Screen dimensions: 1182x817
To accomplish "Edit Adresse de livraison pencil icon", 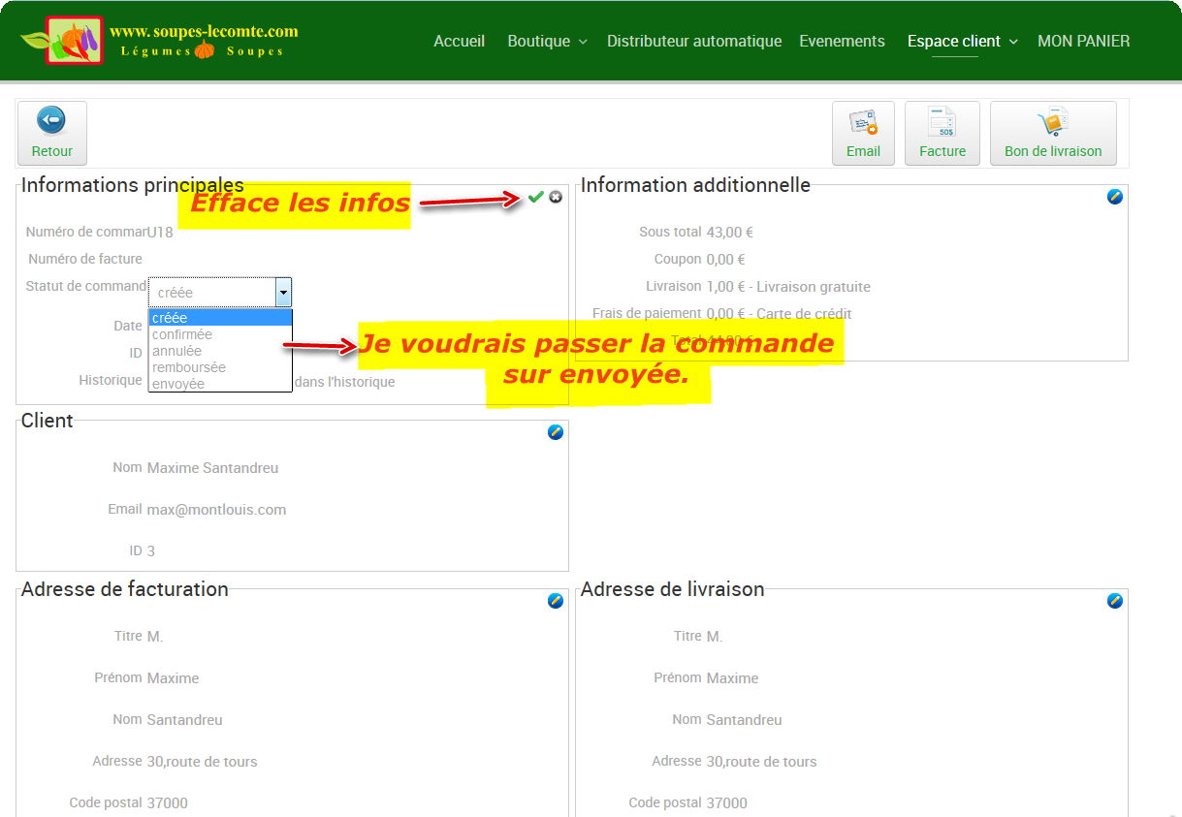I will [x=1115, y=601].
